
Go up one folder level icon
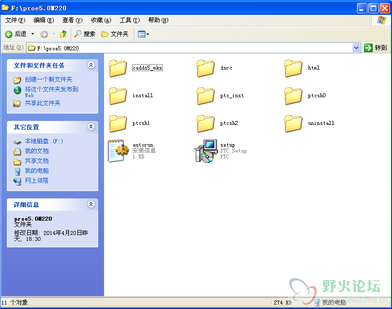(63, 34)
